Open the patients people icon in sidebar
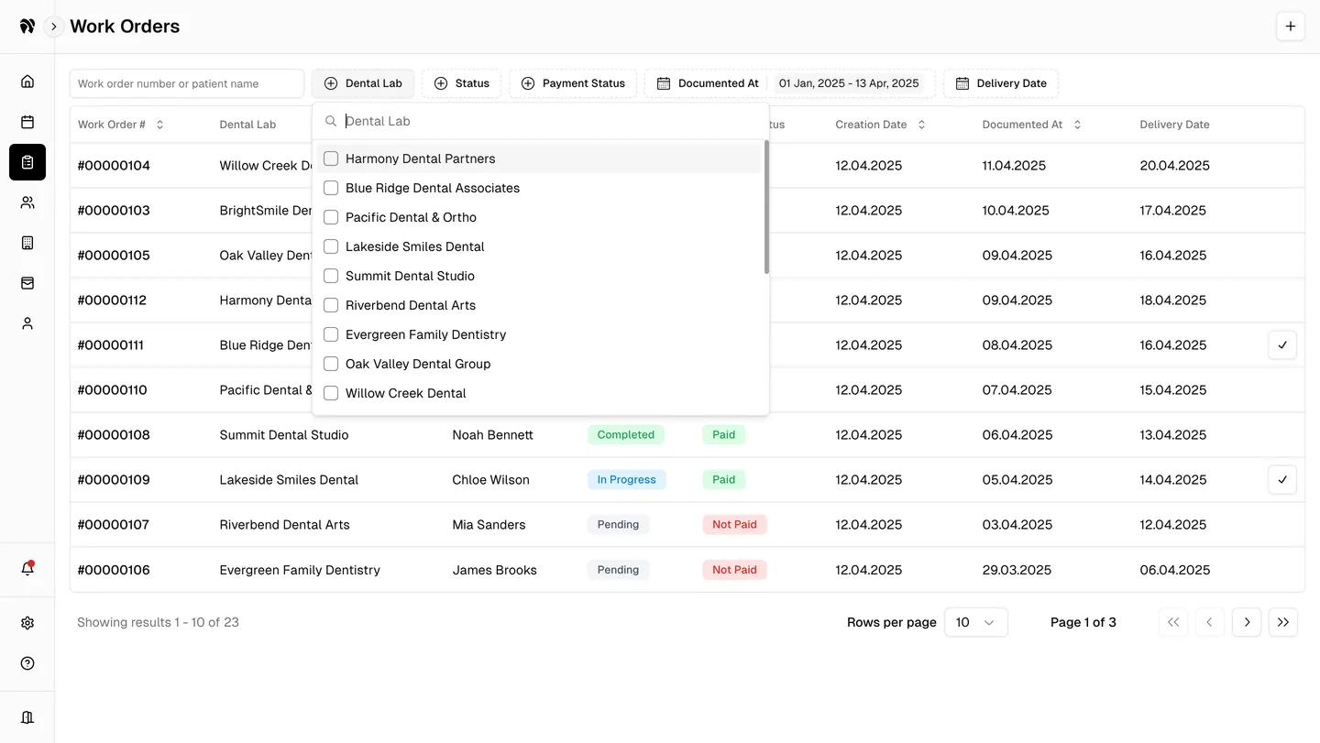Viewport: 1320px width, 743px height. [27, 202]
